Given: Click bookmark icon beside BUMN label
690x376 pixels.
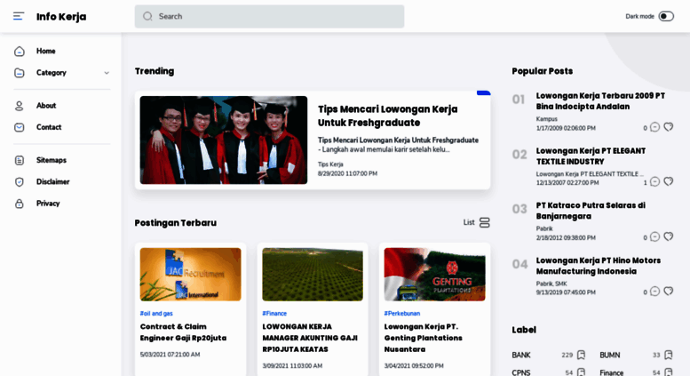Looking at the screenshot, I should pyautogui.click(x=669, y=355).
